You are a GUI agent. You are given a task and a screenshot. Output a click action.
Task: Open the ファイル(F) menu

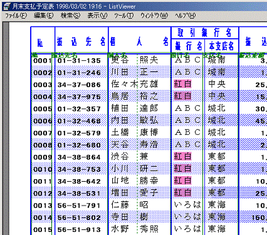coord(16,16)
